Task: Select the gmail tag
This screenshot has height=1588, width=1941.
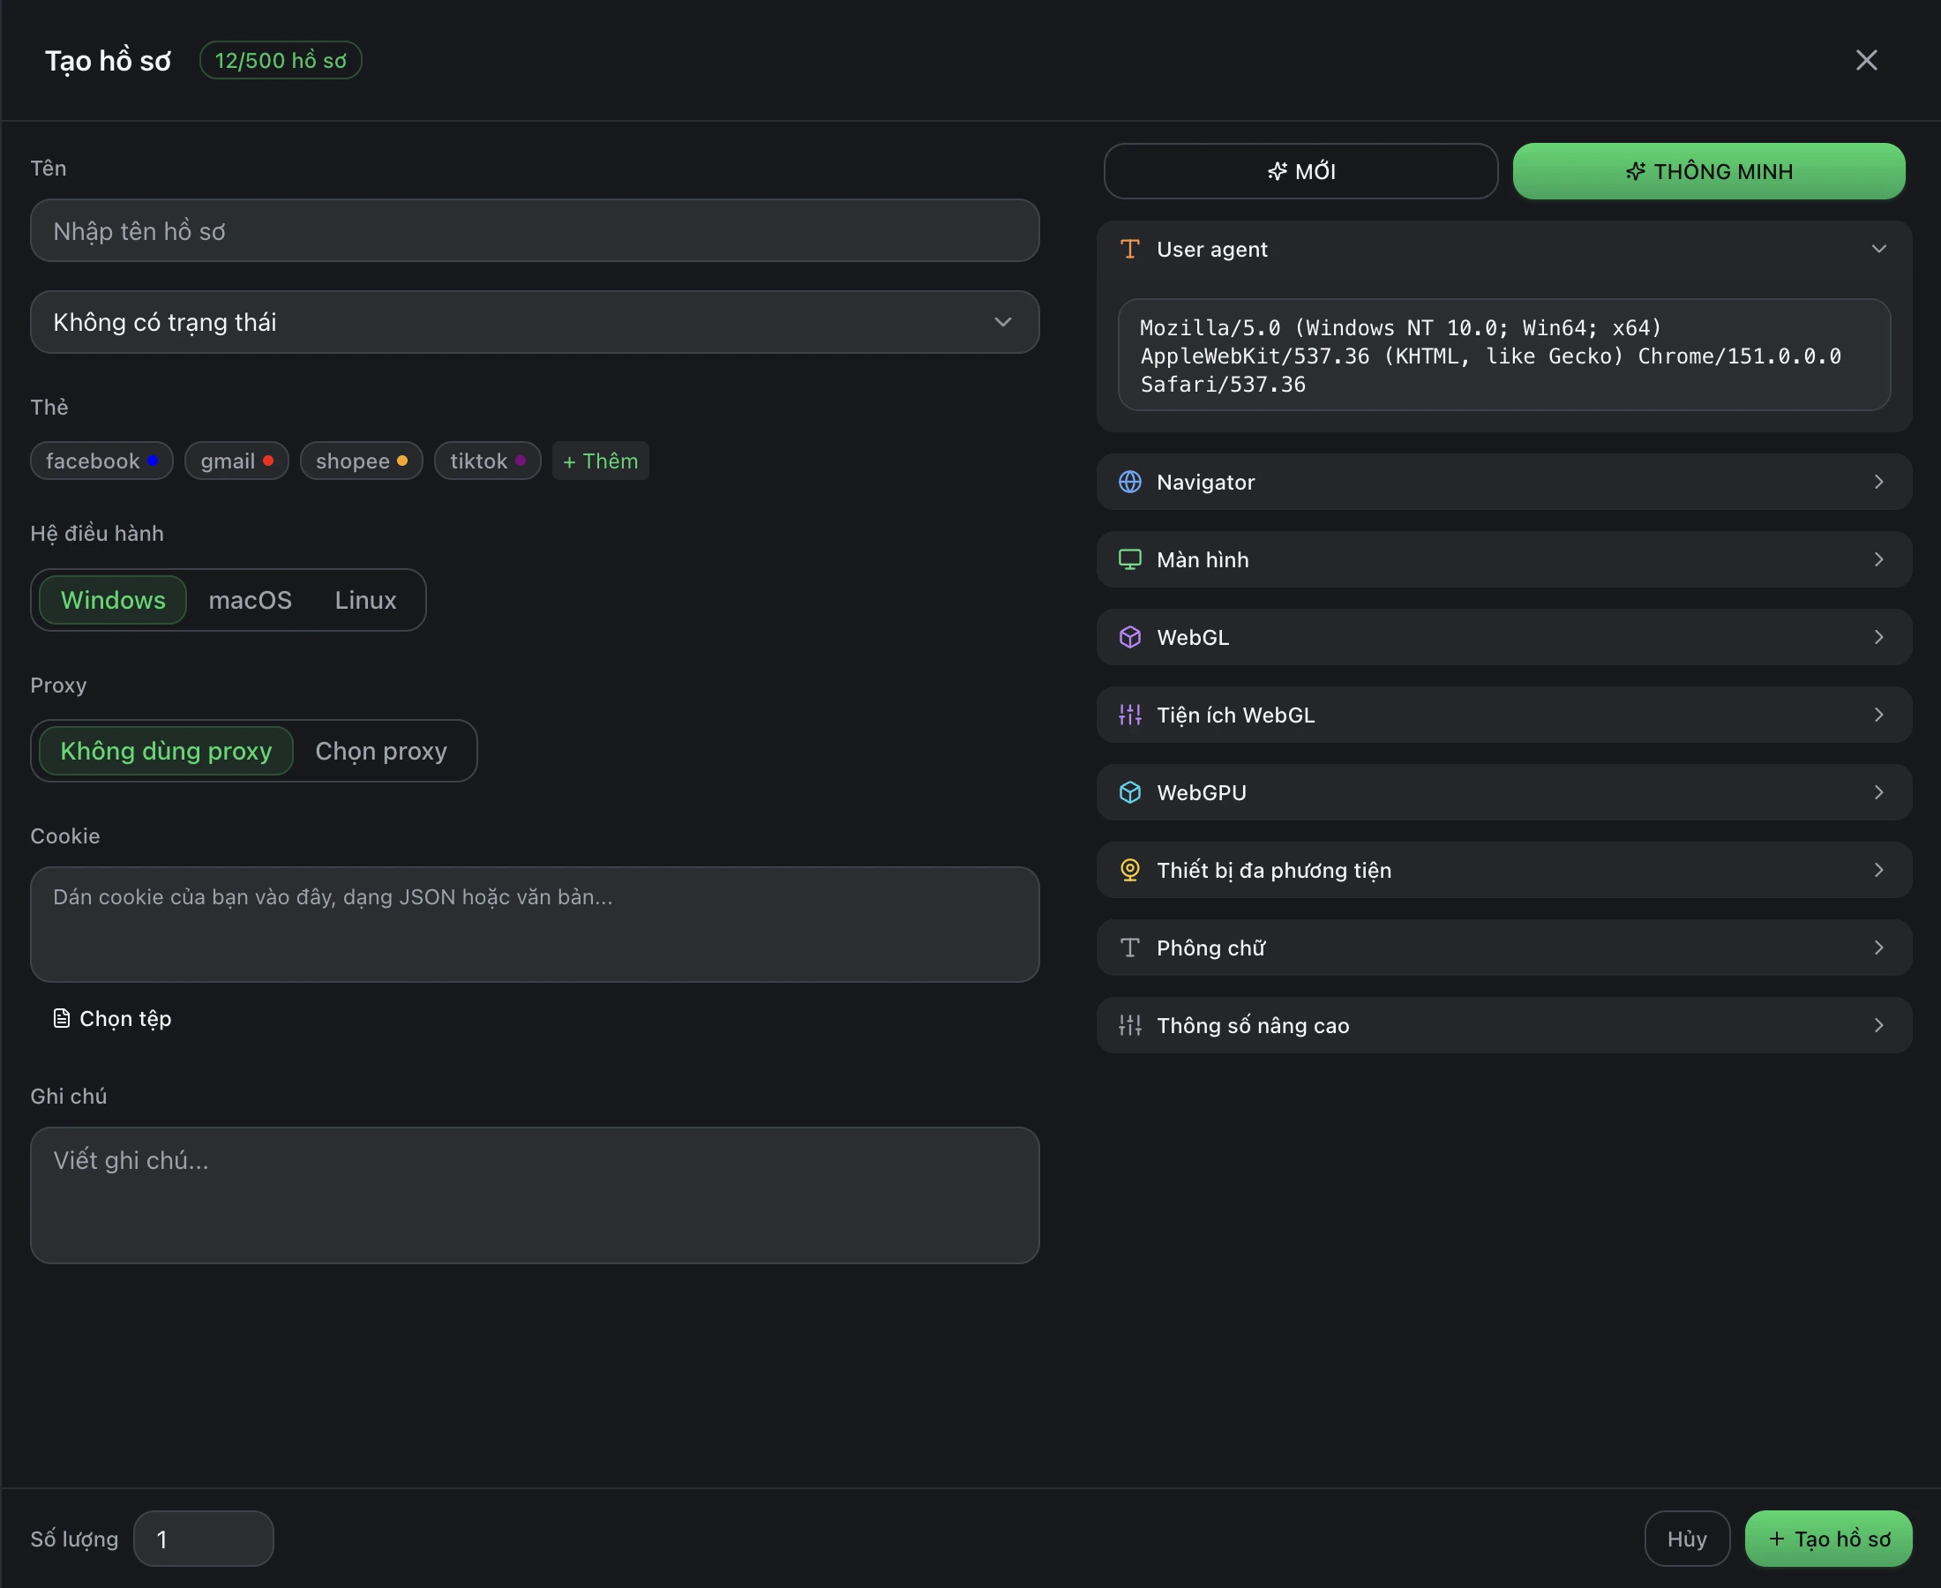Action: coord(237,461)
